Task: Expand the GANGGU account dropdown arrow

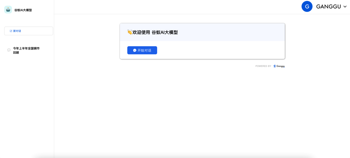Action: click(345, 7)
